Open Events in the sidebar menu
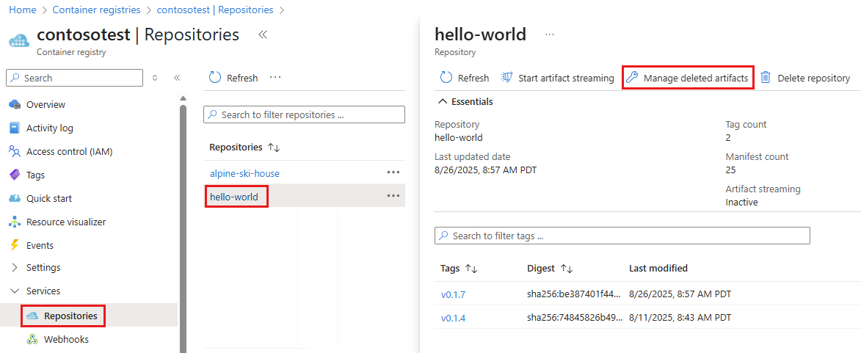The image size is (861, 353). point(40,245)
